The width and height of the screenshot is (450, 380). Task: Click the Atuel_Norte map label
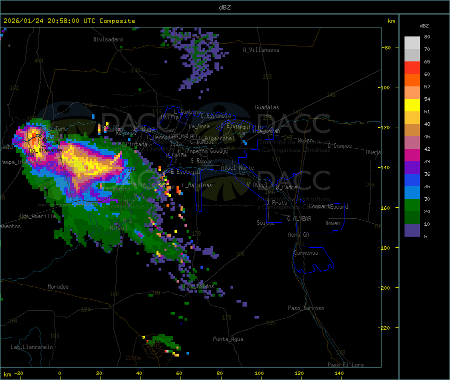(237, 168)
